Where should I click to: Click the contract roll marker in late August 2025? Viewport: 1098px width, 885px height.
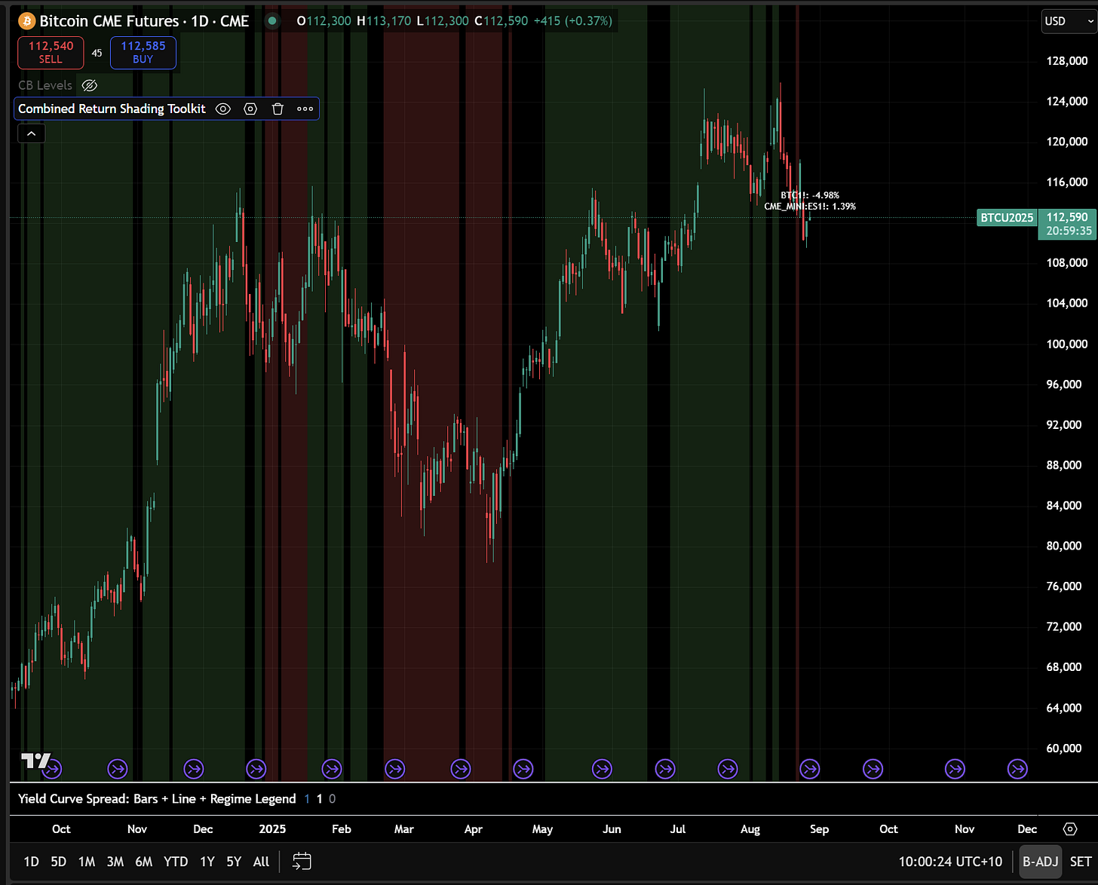click(810, 769)
